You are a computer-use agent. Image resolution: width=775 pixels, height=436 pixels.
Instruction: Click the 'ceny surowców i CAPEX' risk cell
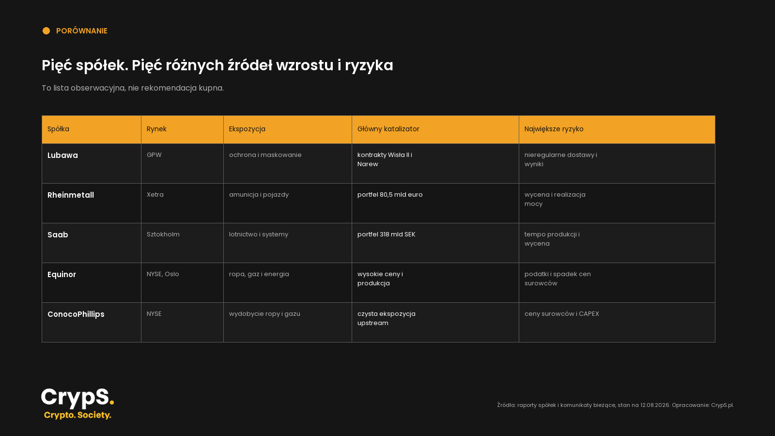pos(617,323)
